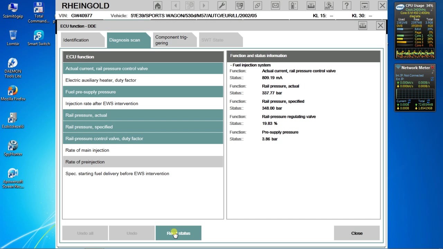The height and width of the screenshot is (249, 443).
Task: Print the ECU function DDE dialog
Action: (x=362, y=26)
